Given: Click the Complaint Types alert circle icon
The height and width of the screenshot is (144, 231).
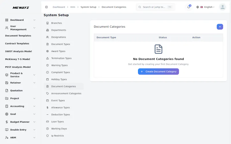Looking at the screenshot, I should [x=47, y=73].
